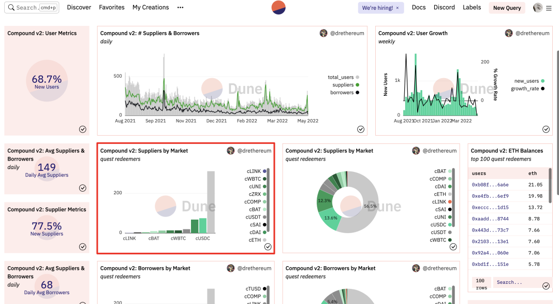The width and height of the screenshot is (559, 304).
Task: Click the 12.3% donut slice
Action: tap(325, 200)
